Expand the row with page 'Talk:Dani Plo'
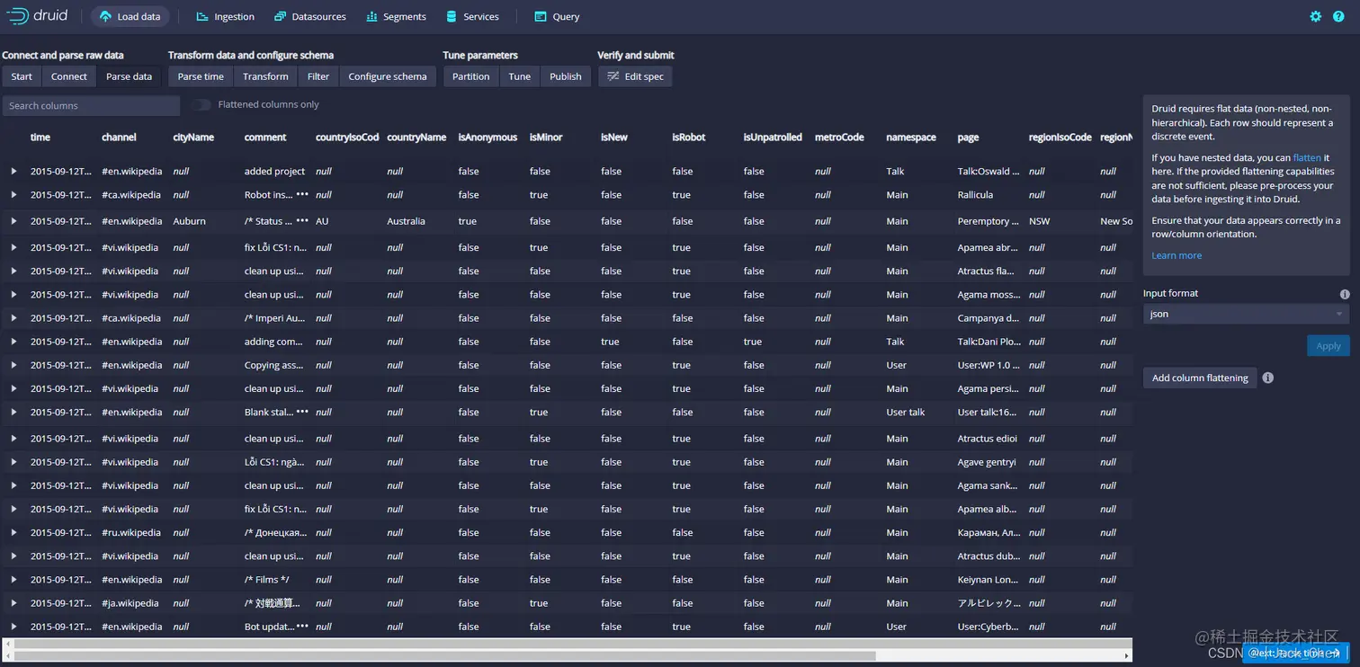 [13, 342]
